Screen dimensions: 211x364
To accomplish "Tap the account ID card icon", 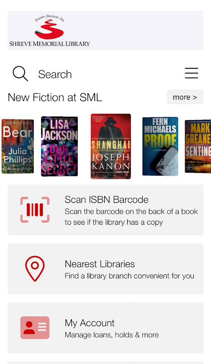I will (35, 328).
